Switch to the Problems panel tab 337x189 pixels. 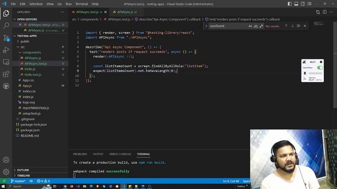(x=80, y=154)
